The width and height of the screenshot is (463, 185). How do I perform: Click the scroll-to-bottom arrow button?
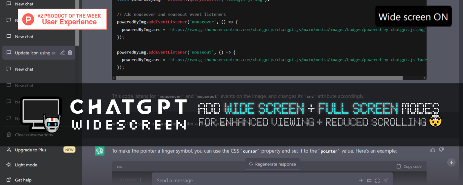coord(451,162)
